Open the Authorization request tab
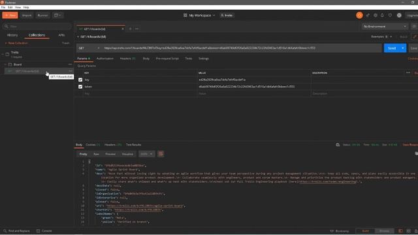 tap(104, 59)
